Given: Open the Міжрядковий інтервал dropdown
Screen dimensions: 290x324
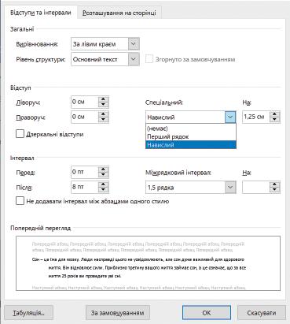Looking at the screenshot, I should tap(230, 188).
